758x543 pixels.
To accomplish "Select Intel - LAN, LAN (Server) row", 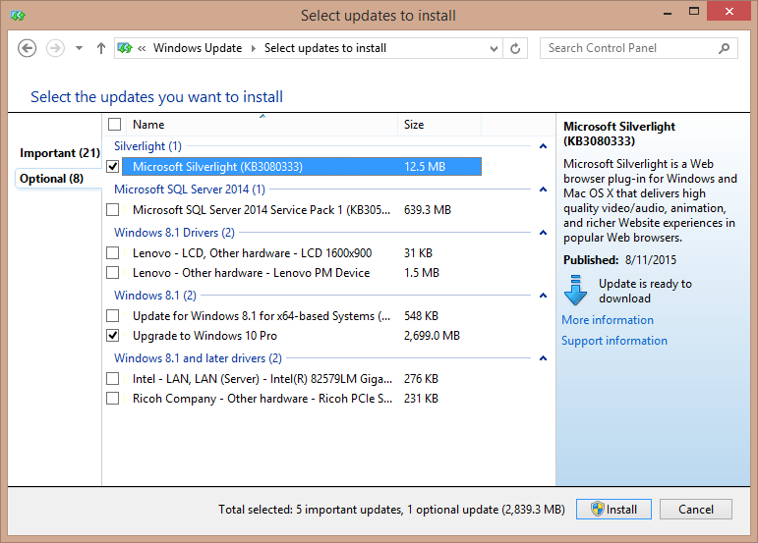I will coord(302,379).
